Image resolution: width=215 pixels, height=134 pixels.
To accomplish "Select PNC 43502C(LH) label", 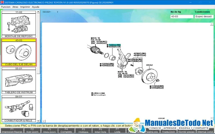I will 140,55.
